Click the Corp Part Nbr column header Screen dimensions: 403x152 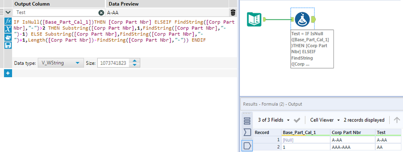coord(353,133)
